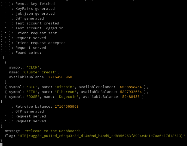The height and width of the screenshot is (146, 187).
Task: Click the 'Cluster Credit' name value
Action: point(40,72)
